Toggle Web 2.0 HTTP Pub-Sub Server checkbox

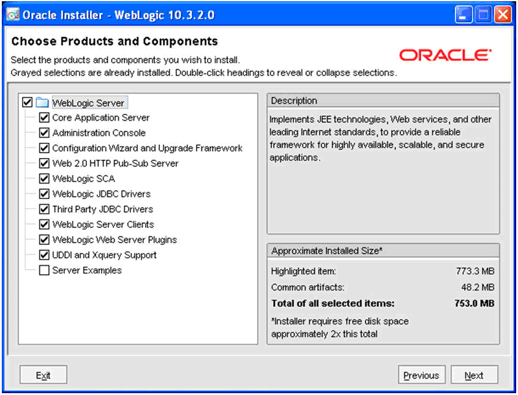(44, 163)
